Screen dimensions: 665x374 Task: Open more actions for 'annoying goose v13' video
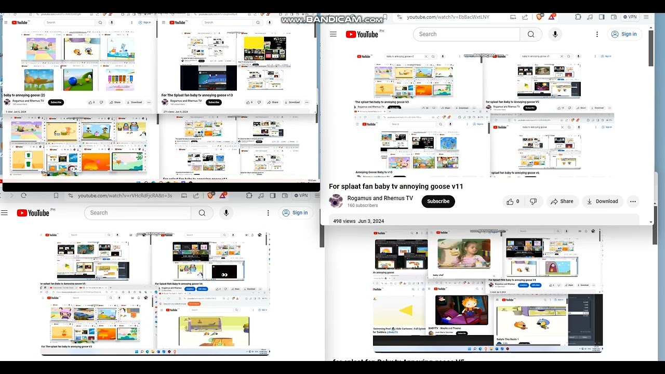(307, 102)
